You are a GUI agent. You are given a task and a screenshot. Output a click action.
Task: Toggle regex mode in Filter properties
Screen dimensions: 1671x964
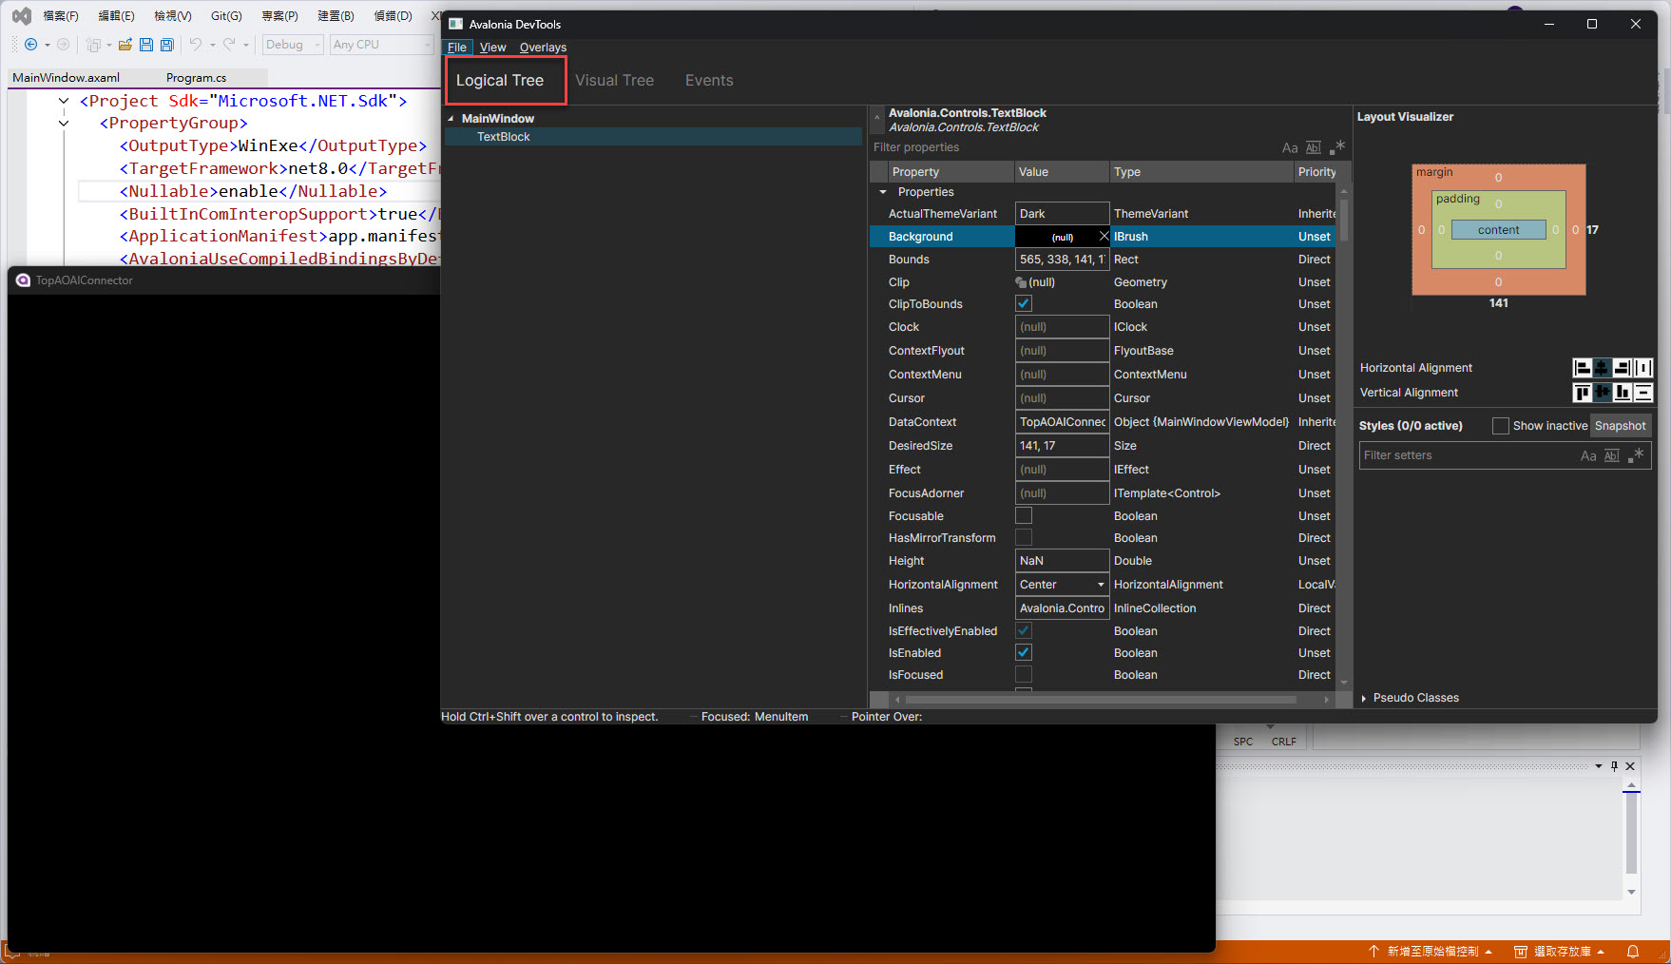[x=1337, y=147]
